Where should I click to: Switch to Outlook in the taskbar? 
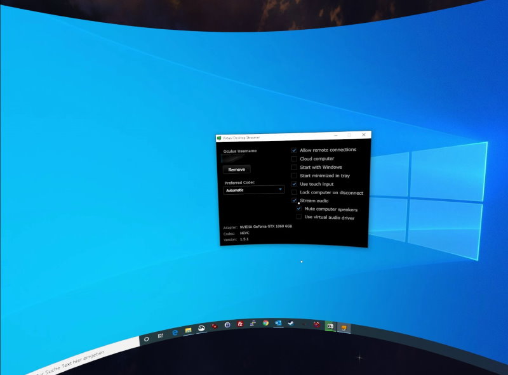click(278, 323)
